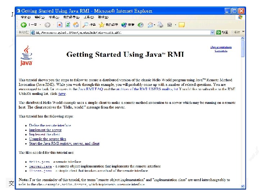Click the 'This tutorial has the following steps:' text
The image size is (259, 194).
coord(46,116)
